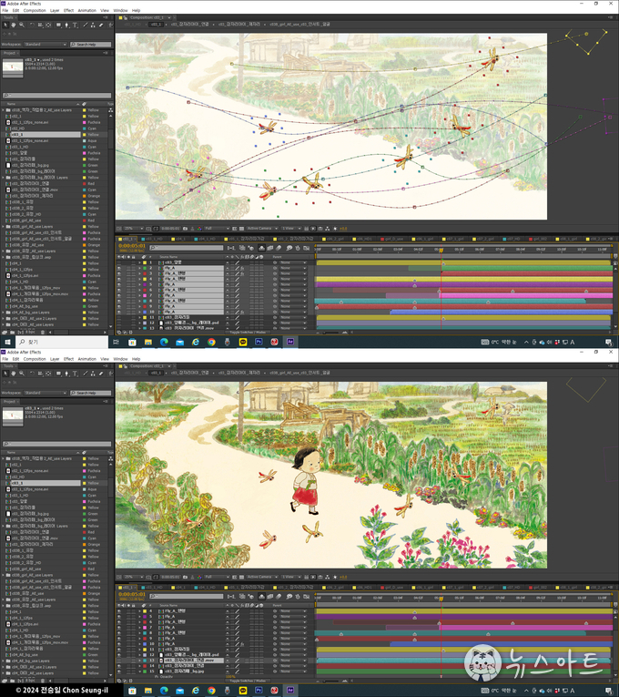
Task: Open Layer menu in upper window
Action: (x=55, y=10)
